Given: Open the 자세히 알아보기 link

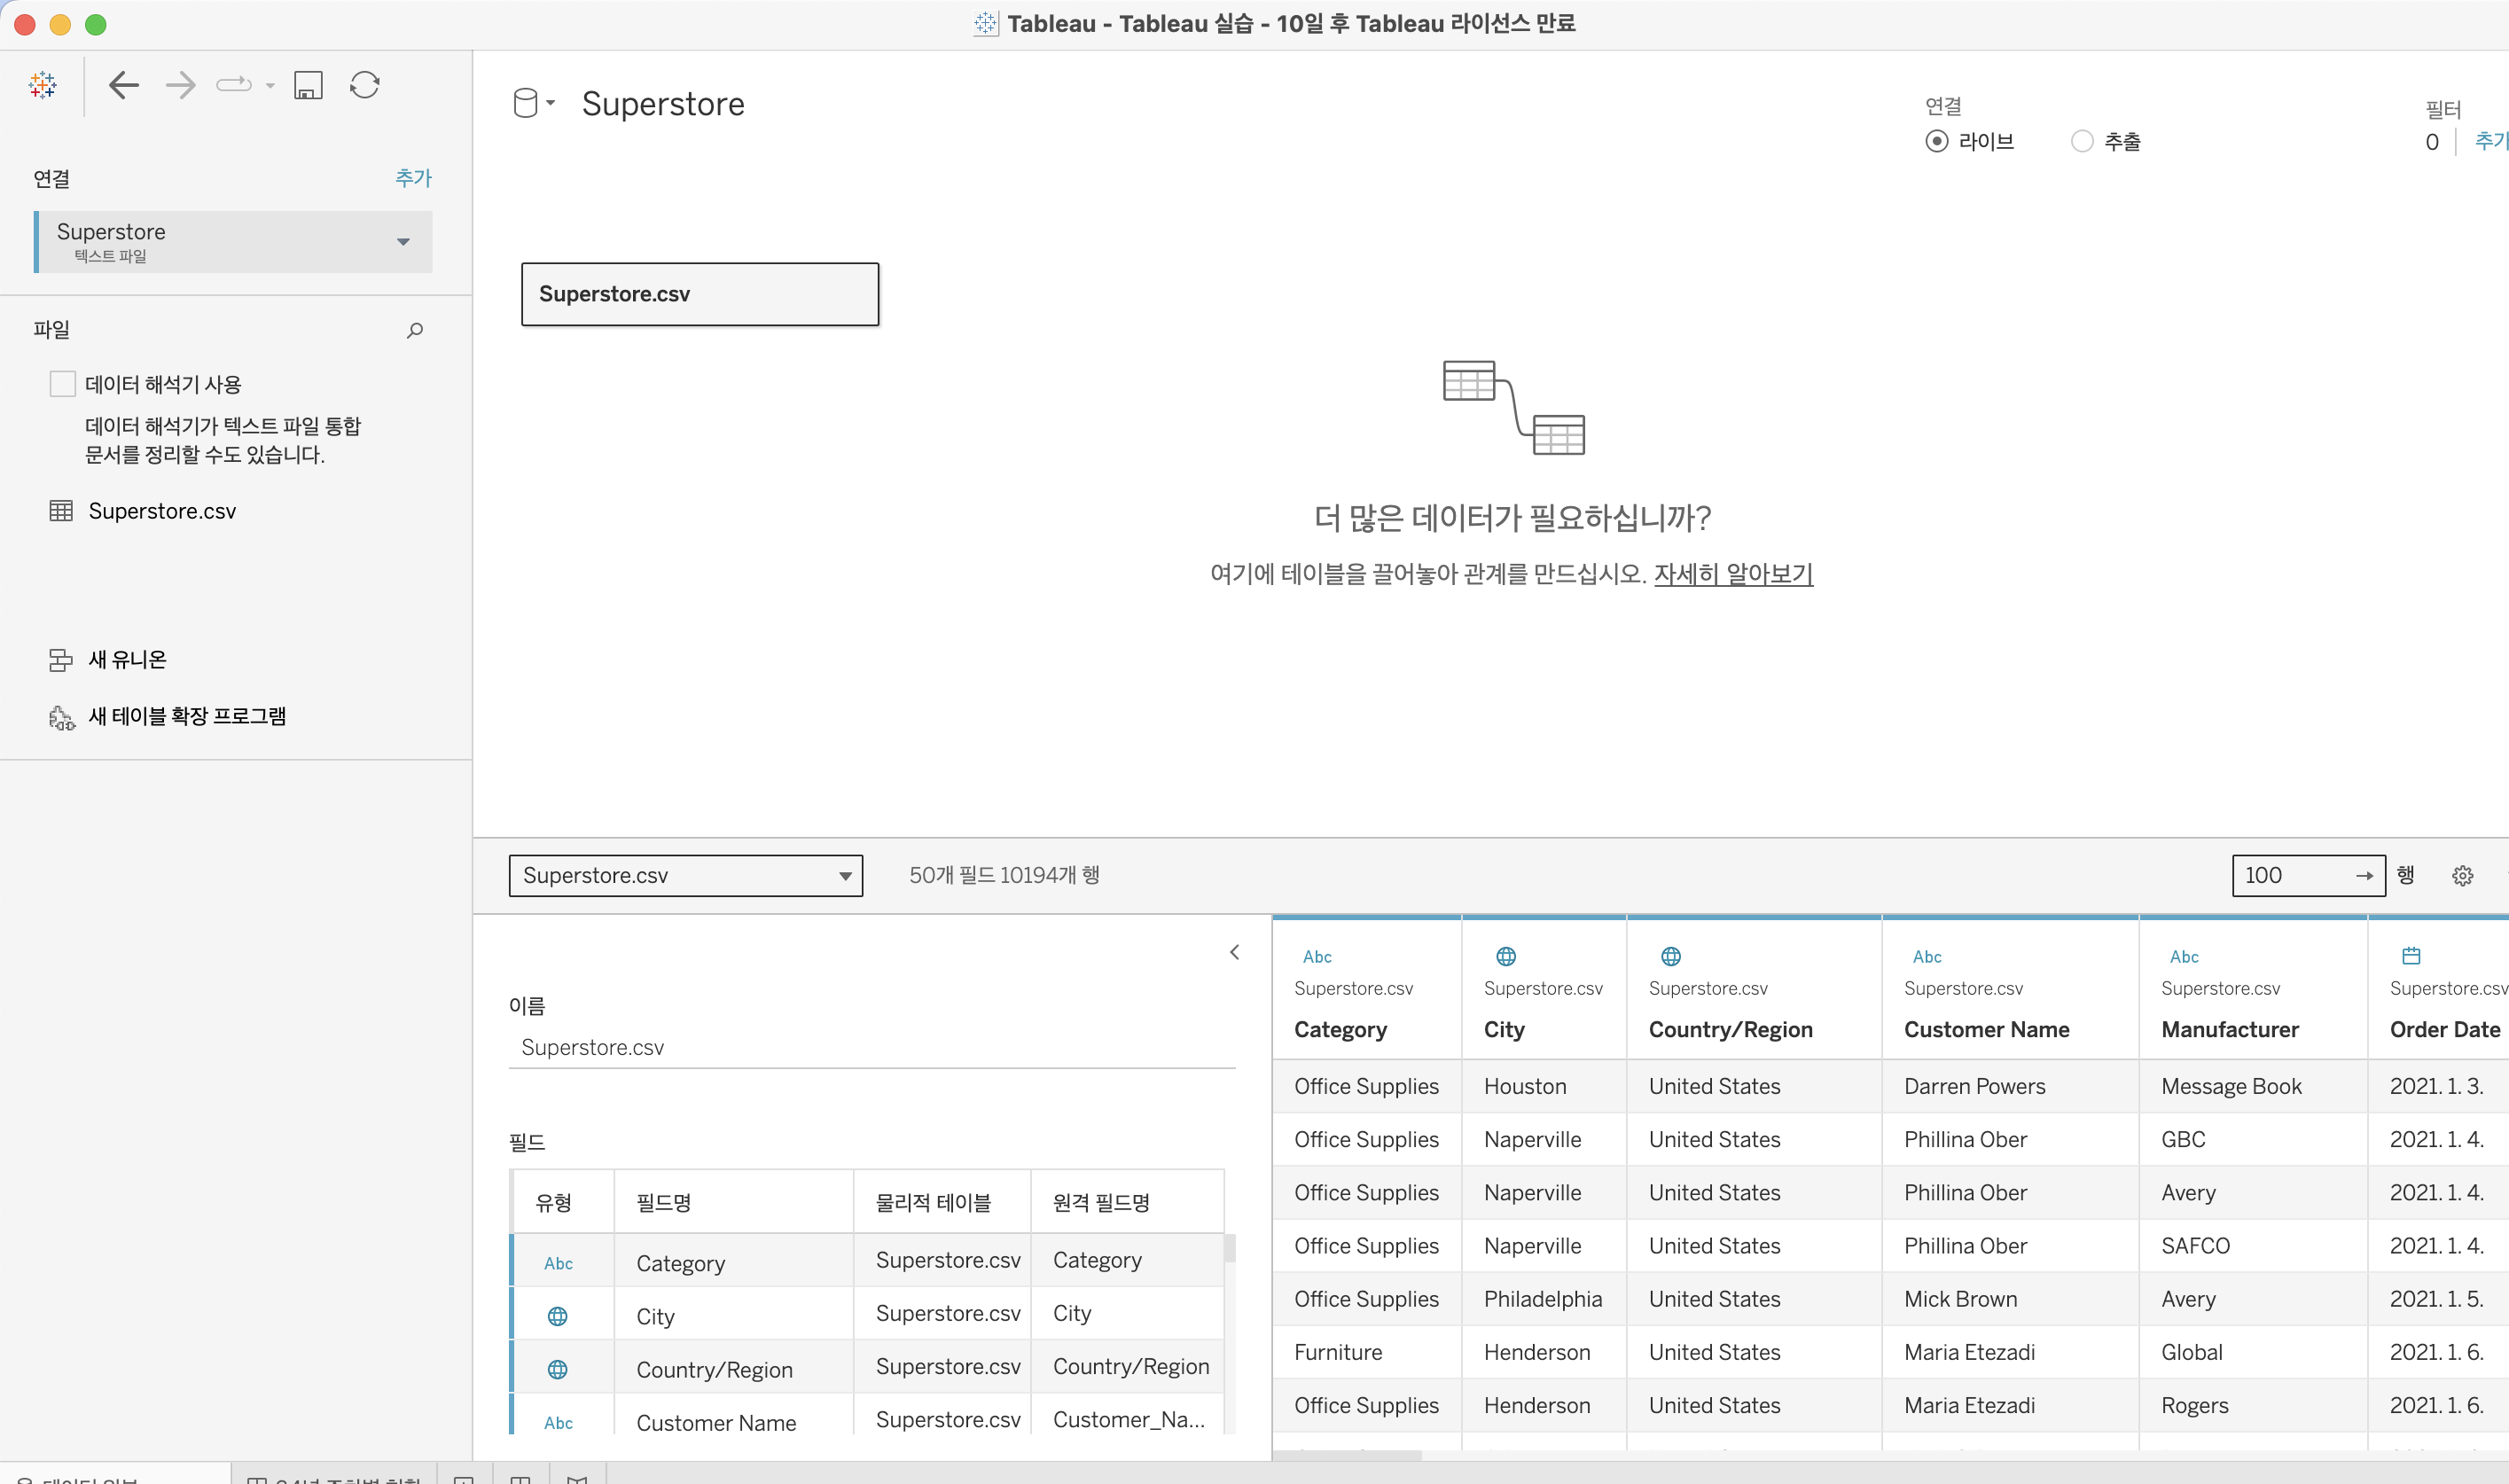Looking at the screenshot, I should point(1733,574).
